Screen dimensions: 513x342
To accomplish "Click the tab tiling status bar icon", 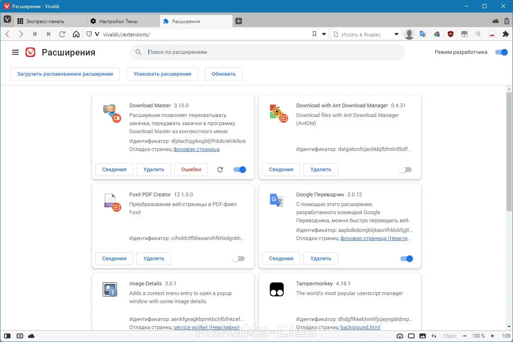I will [19, 336].
